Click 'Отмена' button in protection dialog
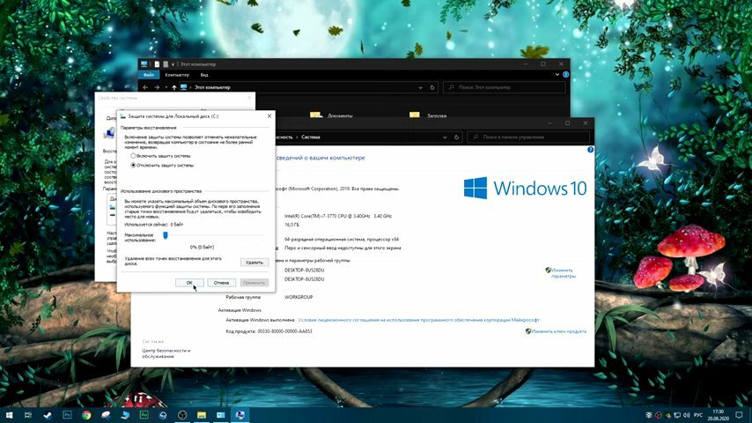Screen dimensions: 752x423 222,283
